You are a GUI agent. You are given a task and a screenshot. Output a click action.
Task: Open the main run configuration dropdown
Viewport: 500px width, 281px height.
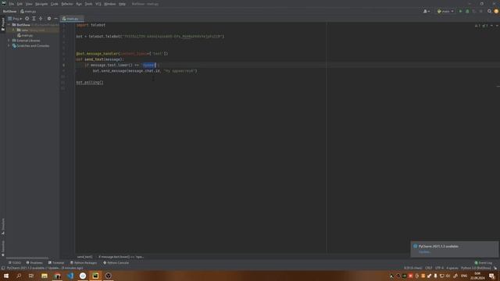(445, 11)
